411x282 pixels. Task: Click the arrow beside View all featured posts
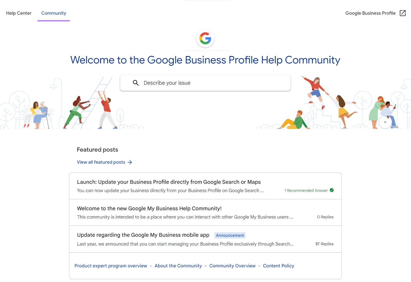(x=130, y=162)
